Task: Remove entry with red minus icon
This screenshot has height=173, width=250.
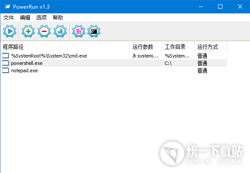Action: coord(44,31)
